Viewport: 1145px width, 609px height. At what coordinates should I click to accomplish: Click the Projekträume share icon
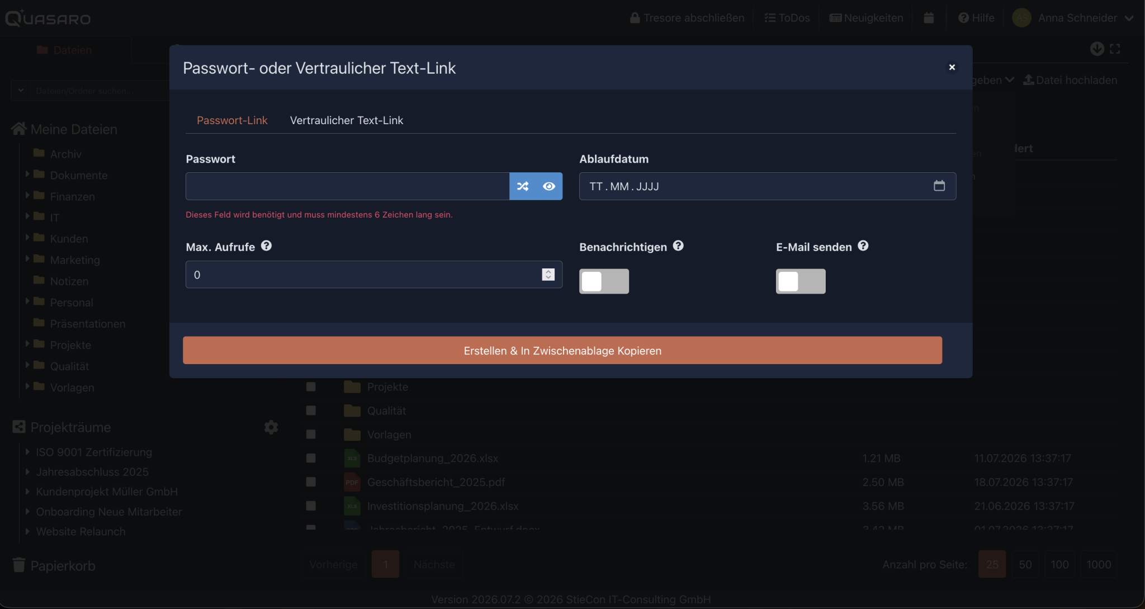click(19, 427)
